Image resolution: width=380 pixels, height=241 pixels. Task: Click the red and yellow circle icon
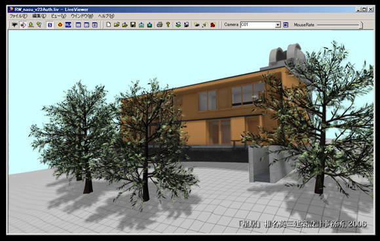point(60,25)
